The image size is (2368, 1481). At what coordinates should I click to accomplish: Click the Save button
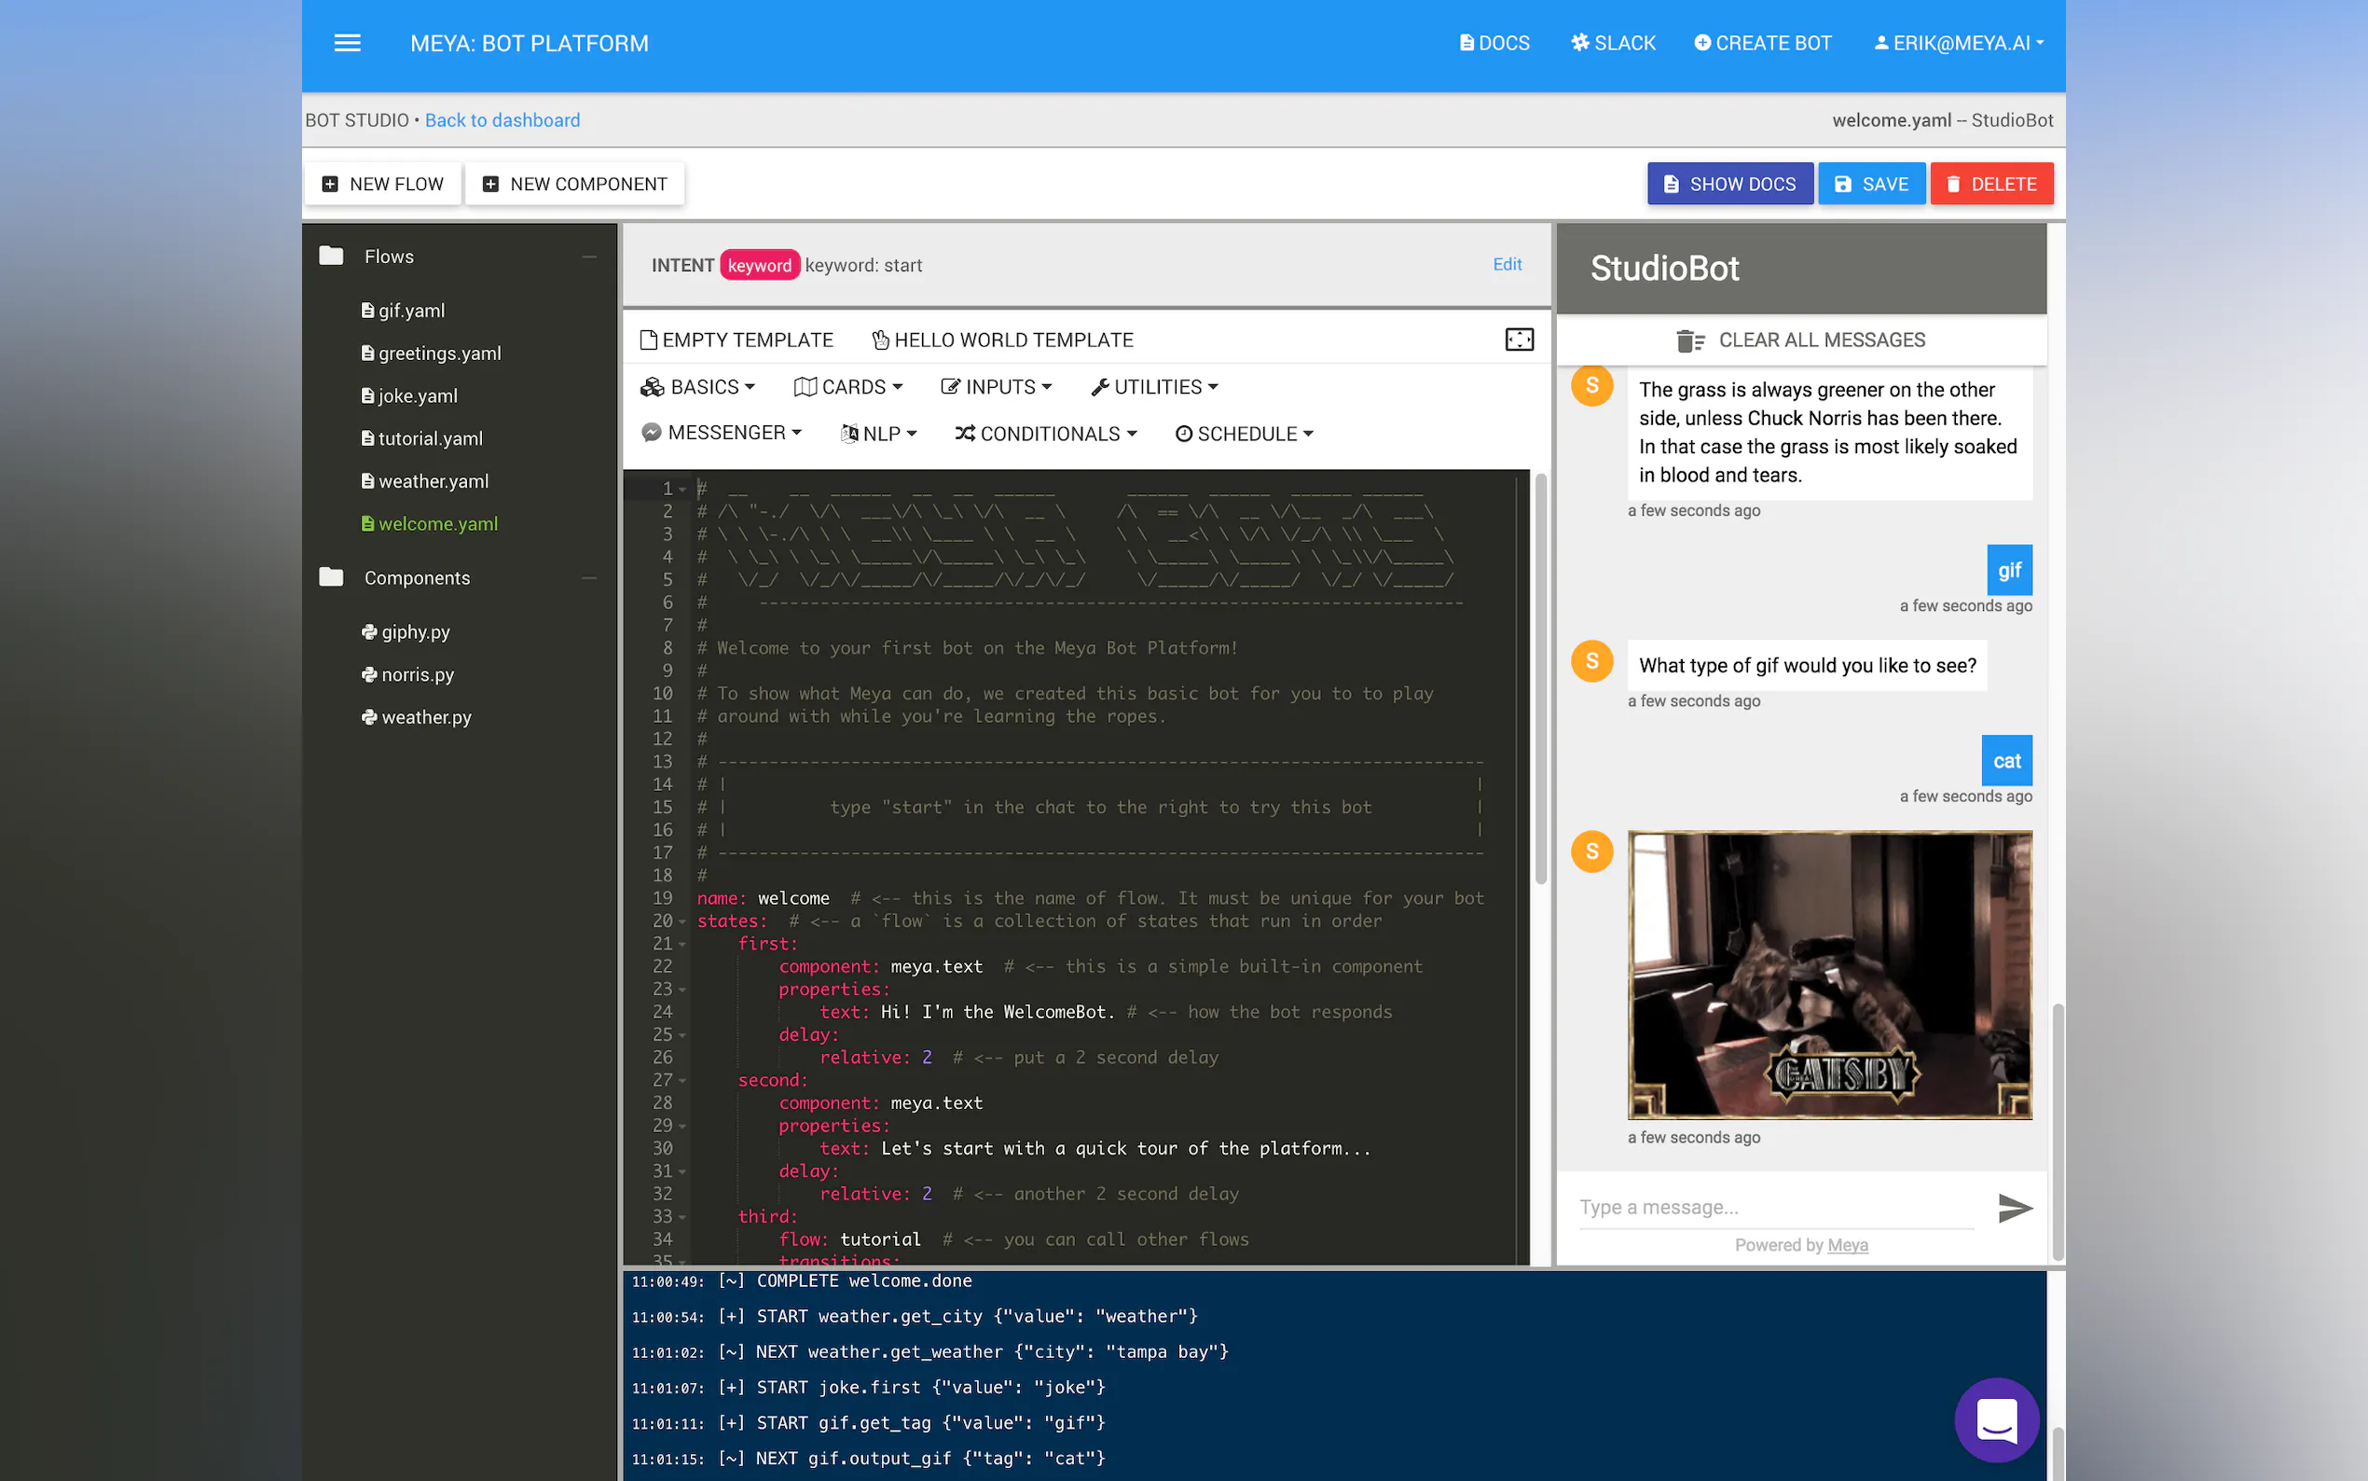point(1871,184)
